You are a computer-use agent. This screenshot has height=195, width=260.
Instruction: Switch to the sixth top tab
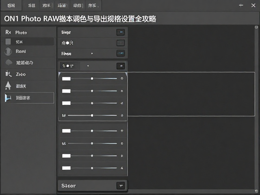pos(93,6)
